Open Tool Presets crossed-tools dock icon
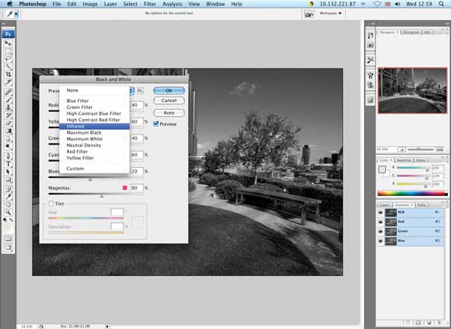The height and width of the screenshot is (329, 451). click(370, 60)
